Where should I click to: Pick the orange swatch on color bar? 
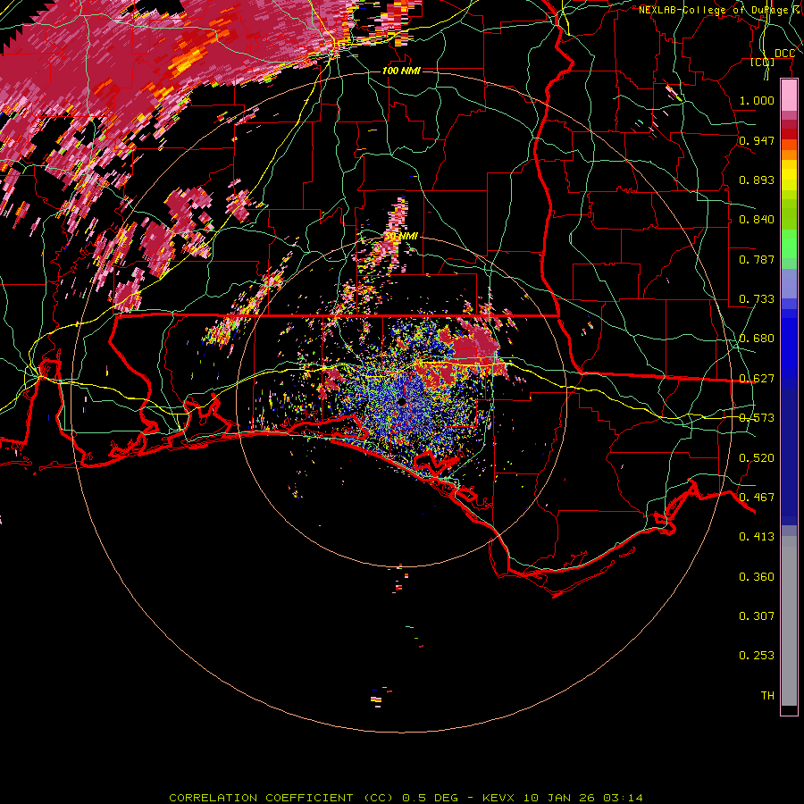[x=789, y=155]
